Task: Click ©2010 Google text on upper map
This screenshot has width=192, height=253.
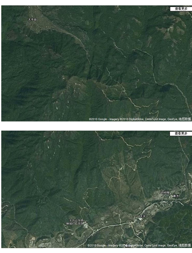Action: pos(98,119)
